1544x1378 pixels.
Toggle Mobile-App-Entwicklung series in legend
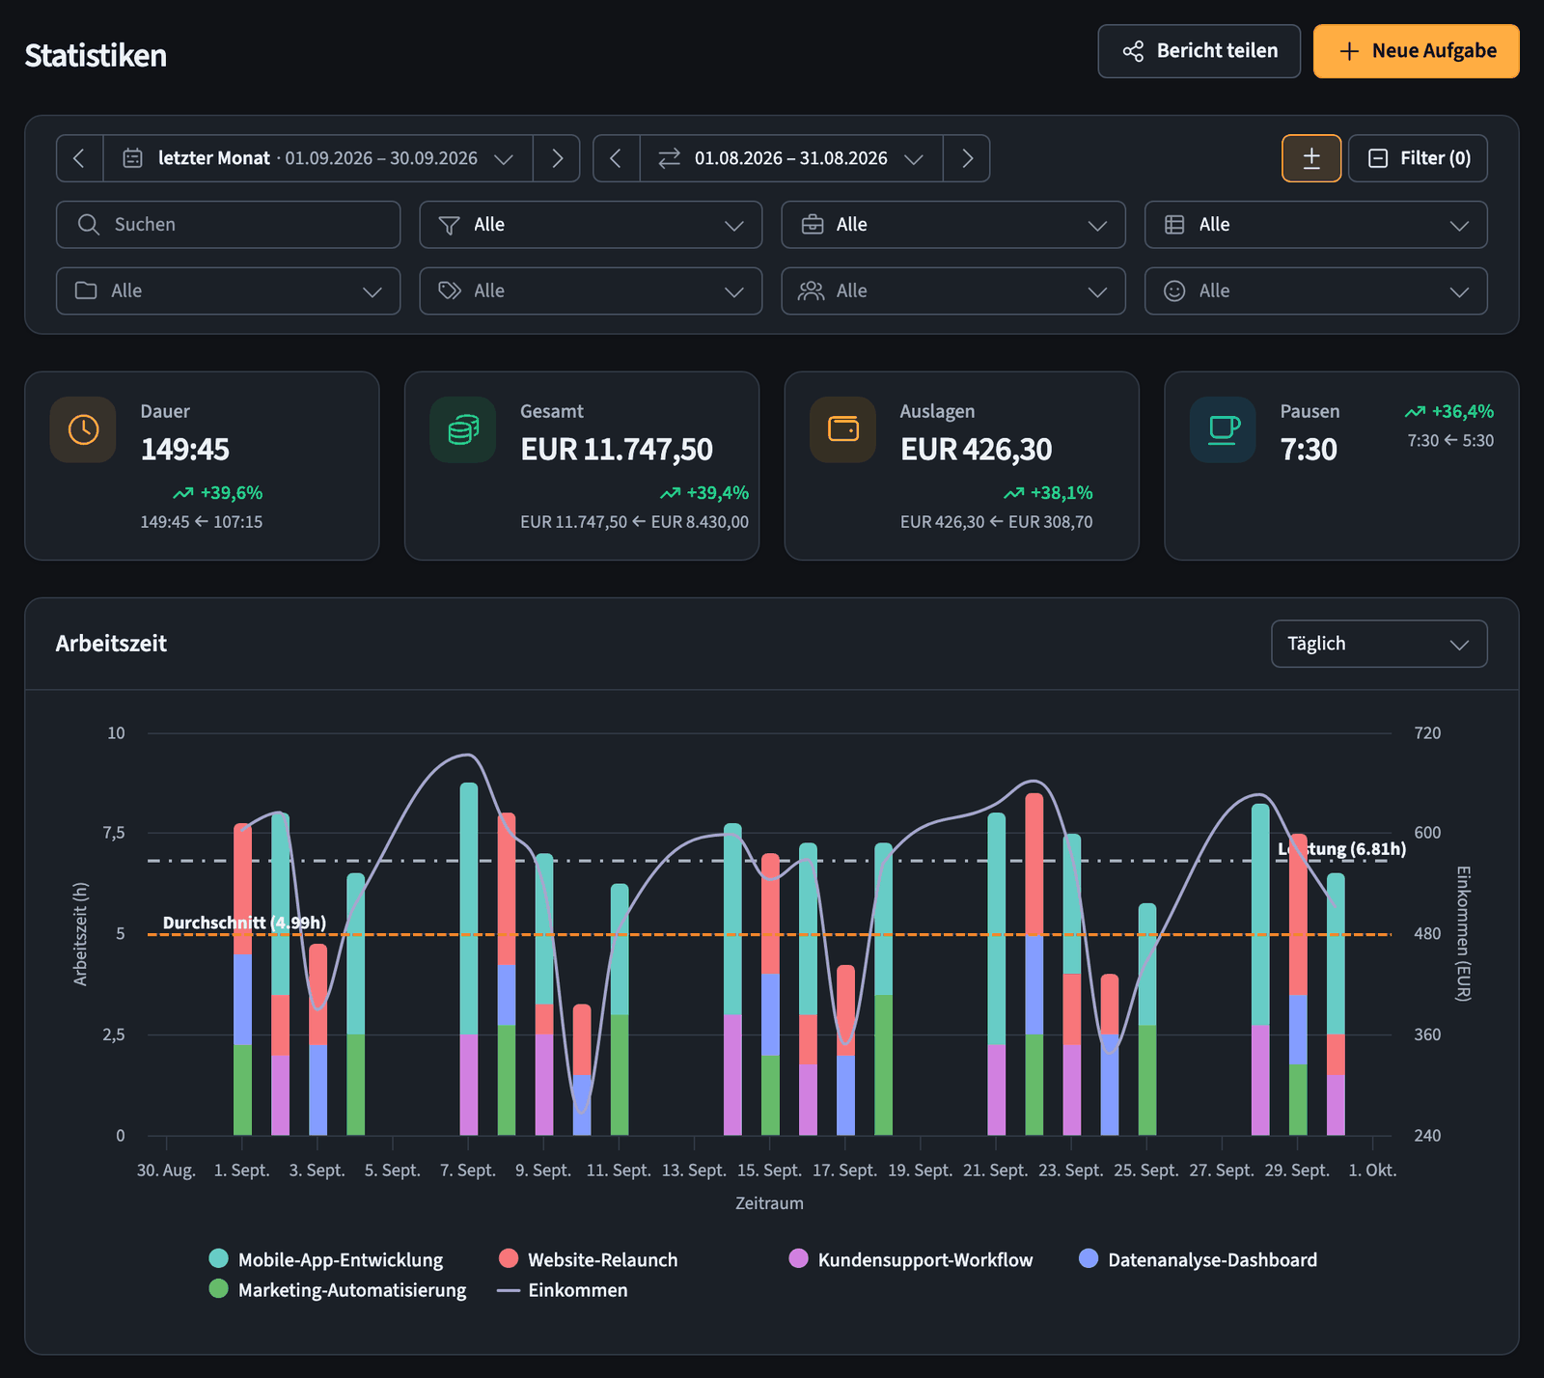326,1259
